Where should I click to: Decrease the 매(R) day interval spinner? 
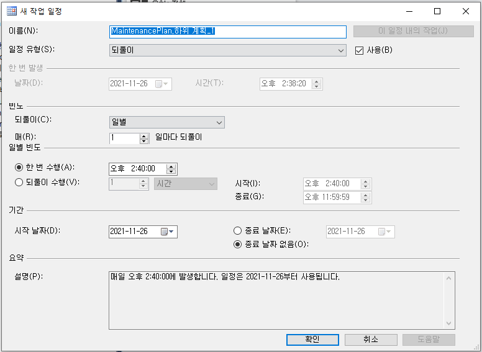coord(144,141)
